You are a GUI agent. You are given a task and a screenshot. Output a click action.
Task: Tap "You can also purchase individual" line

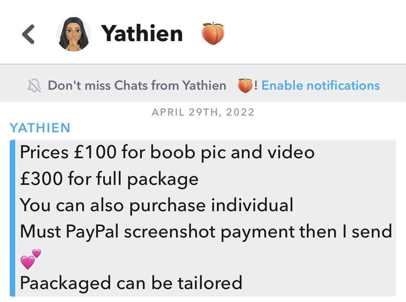(x=157, y=205)
